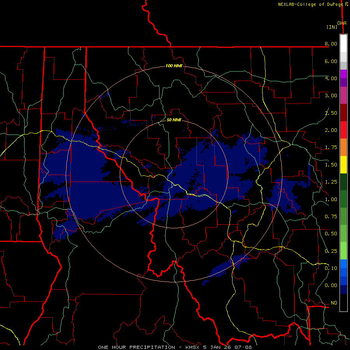The width and height of the screenshot is (350, 350).
Task: Pick the yellow swatch beside 1.50
Action: [343, 164]
